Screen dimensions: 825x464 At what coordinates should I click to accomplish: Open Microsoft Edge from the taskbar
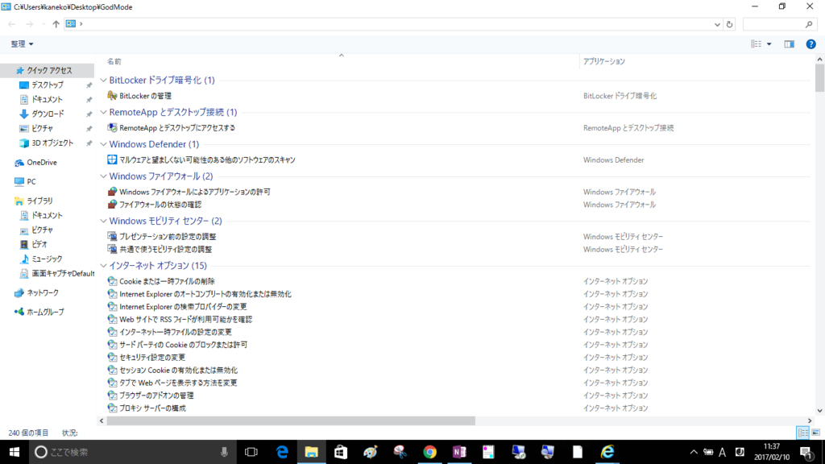[x=282, y=452]
